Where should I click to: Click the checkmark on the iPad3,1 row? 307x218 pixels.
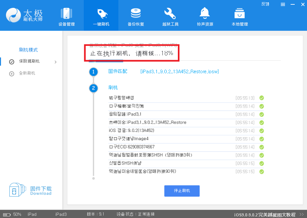[262, 114]
